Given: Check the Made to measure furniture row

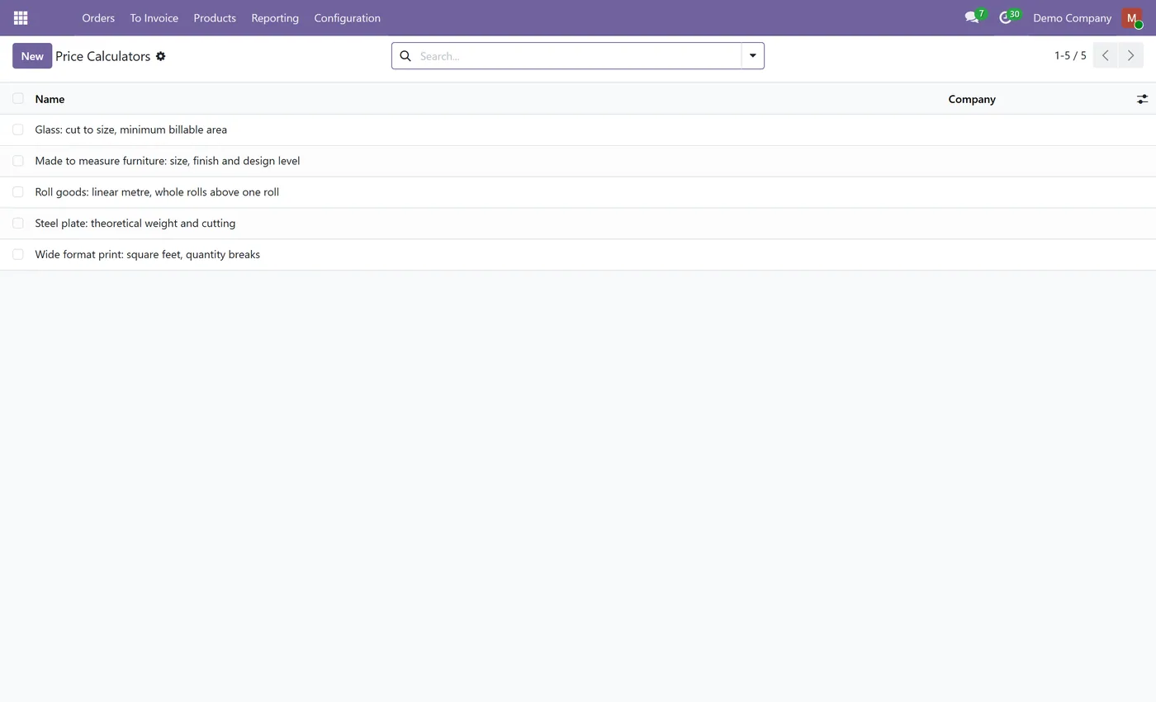Looking at the screenshot, I should coord(18,161).
